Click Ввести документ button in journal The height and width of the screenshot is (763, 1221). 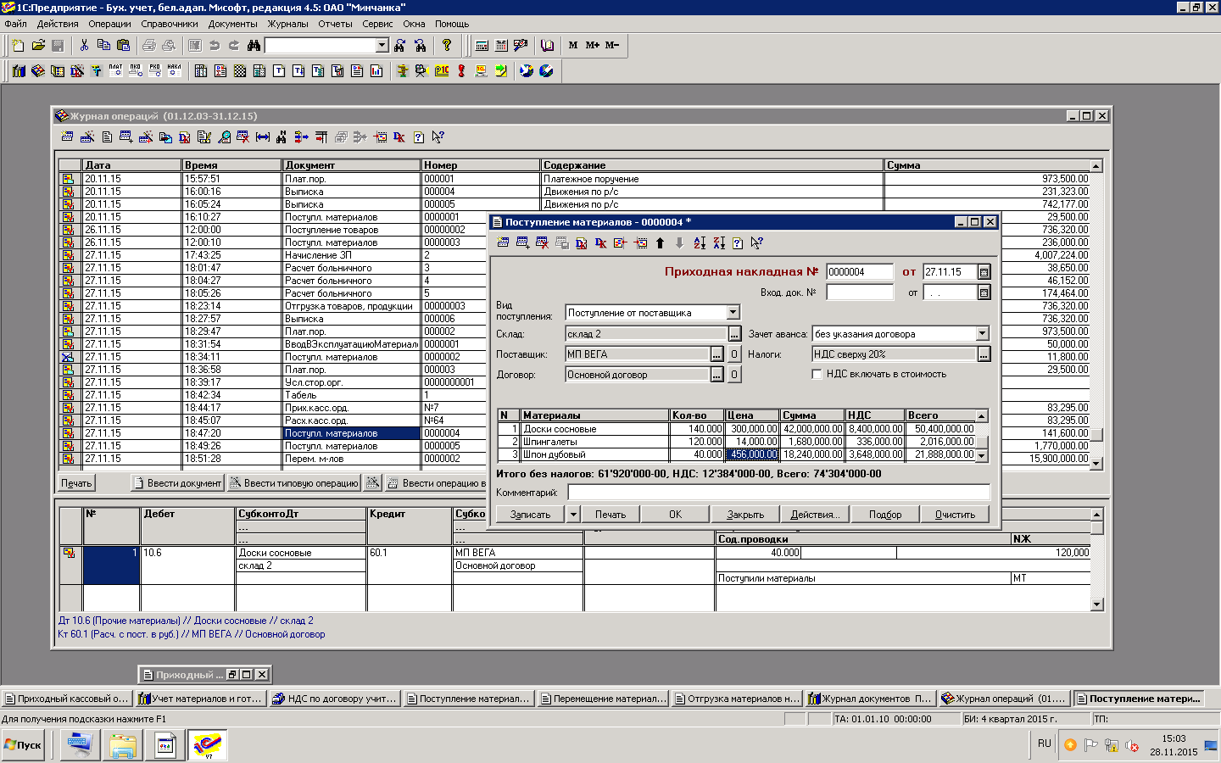click(177, 483)
